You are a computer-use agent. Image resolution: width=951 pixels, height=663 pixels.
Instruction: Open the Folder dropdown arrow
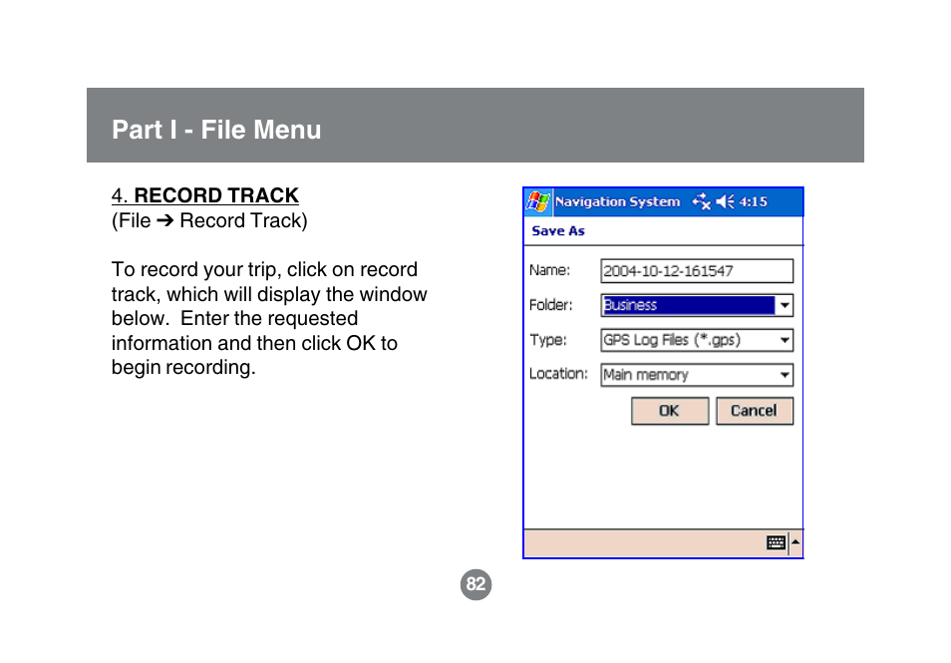click(x=785, y=305)
